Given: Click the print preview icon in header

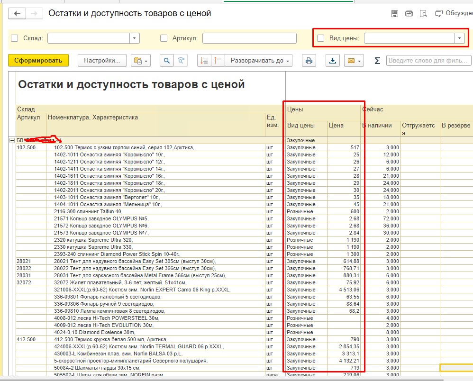Looking at the screenshot, I should (x=423, y=14).
